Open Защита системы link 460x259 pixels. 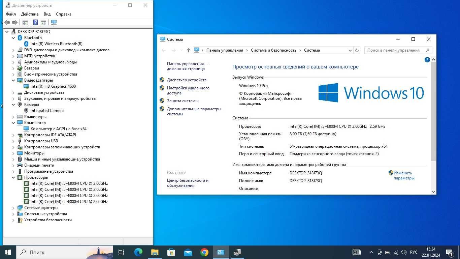pyautogui.click(x=183, y=101)
